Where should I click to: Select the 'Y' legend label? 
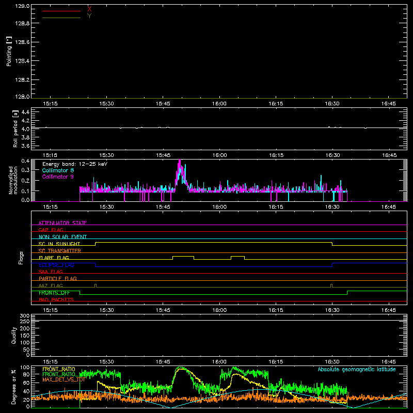coord(89,16)
